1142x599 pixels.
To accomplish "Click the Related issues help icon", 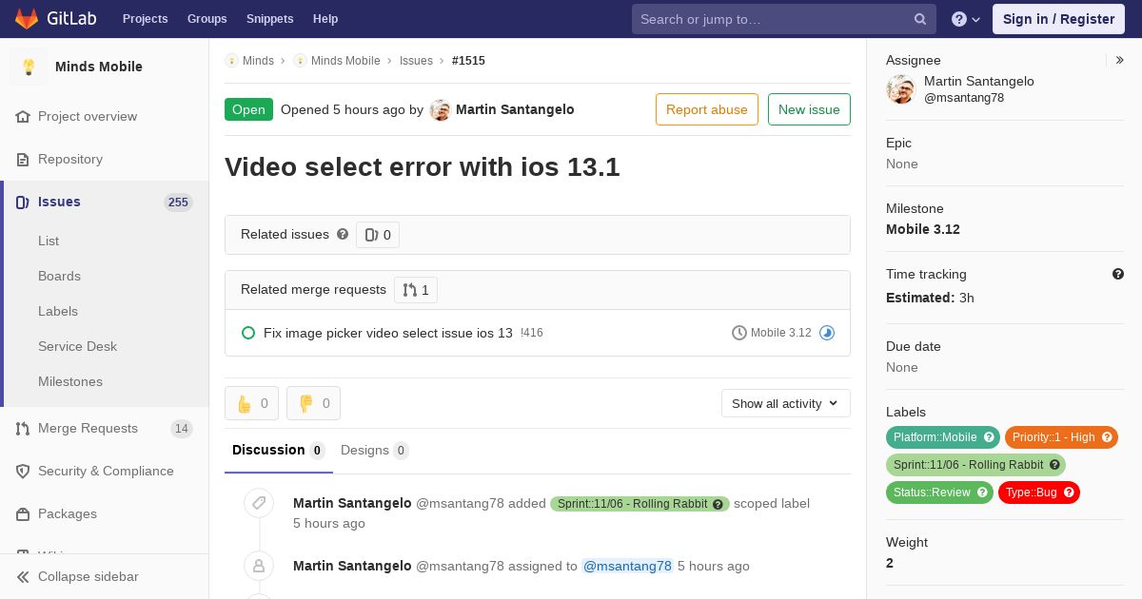I will tap(343, 234).
